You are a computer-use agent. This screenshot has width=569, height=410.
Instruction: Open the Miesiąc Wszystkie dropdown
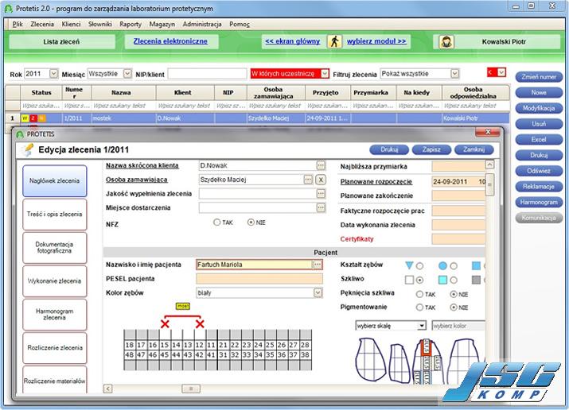[127, 74]
